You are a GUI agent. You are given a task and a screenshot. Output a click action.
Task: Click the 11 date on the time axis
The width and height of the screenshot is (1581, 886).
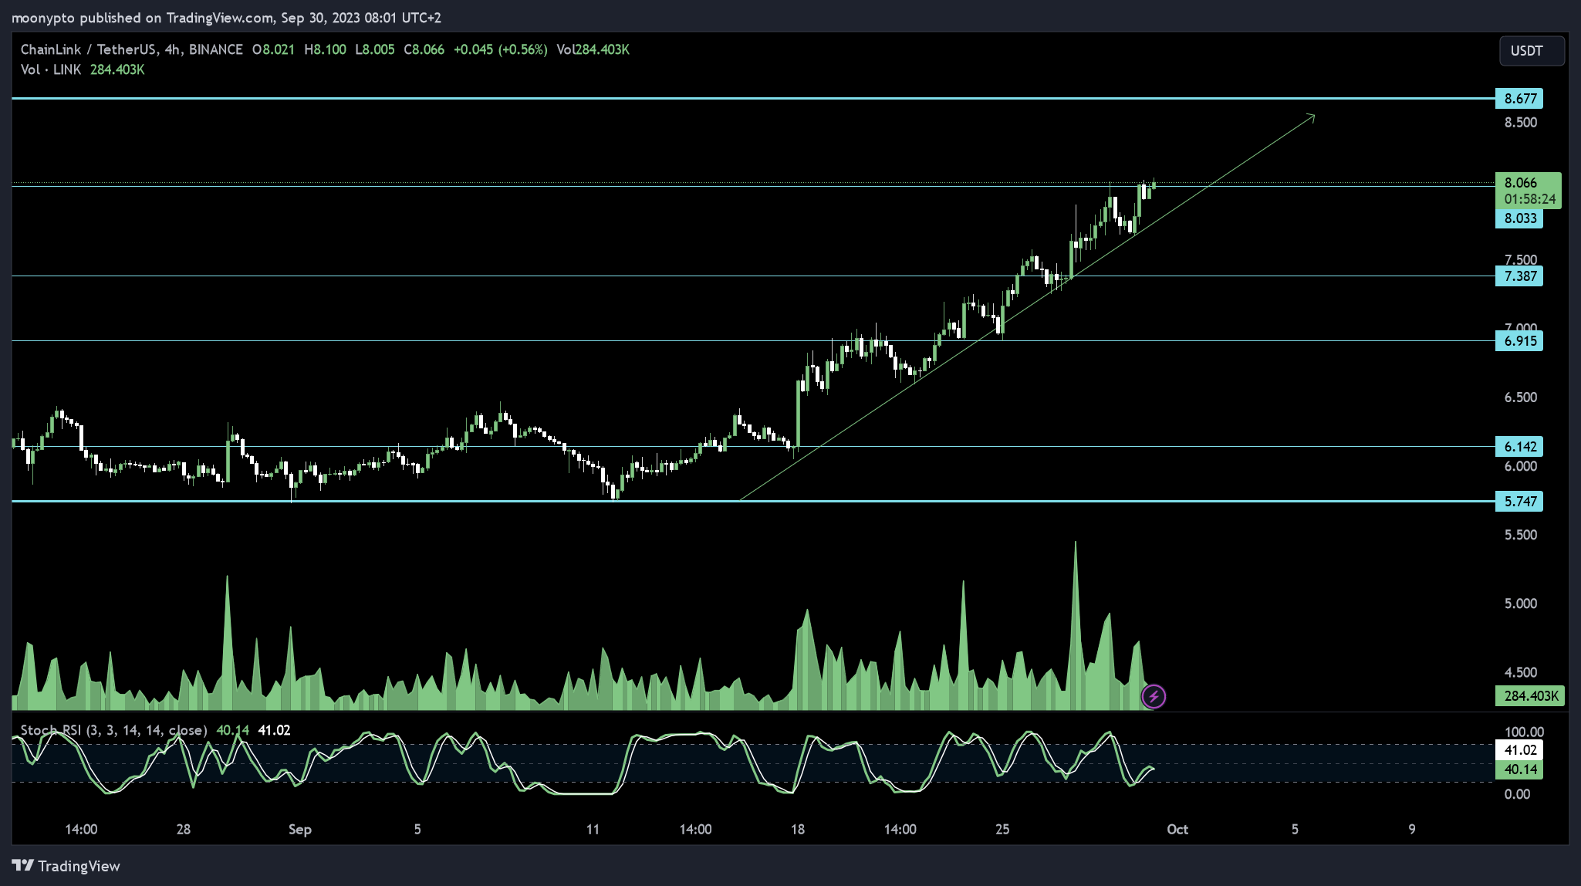pos(593,830)
